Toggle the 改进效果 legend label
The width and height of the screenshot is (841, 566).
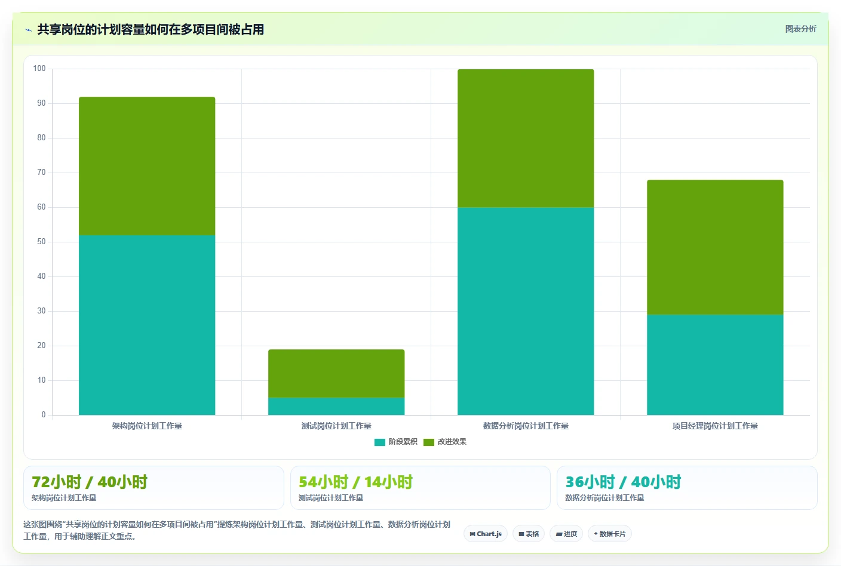point(452,442)
